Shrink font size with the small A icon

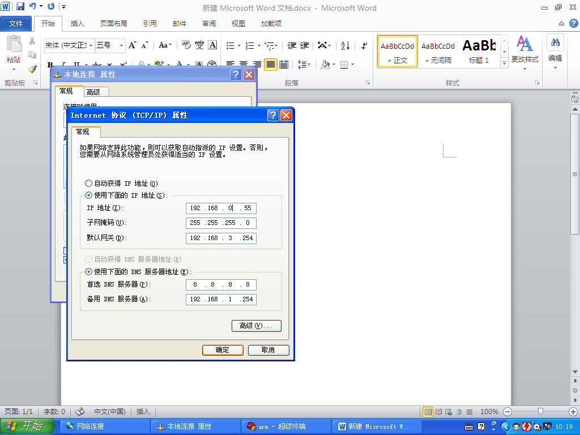point(144,45)
